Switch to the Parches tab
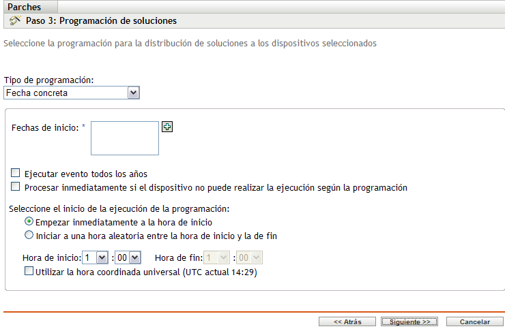This screenshot has height=331, width=505. [x=25, y=5]
